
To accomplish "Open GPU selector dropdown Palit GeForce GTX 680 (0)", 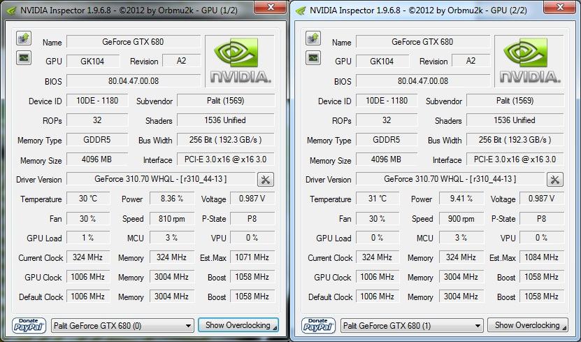I will click(122, 326).
